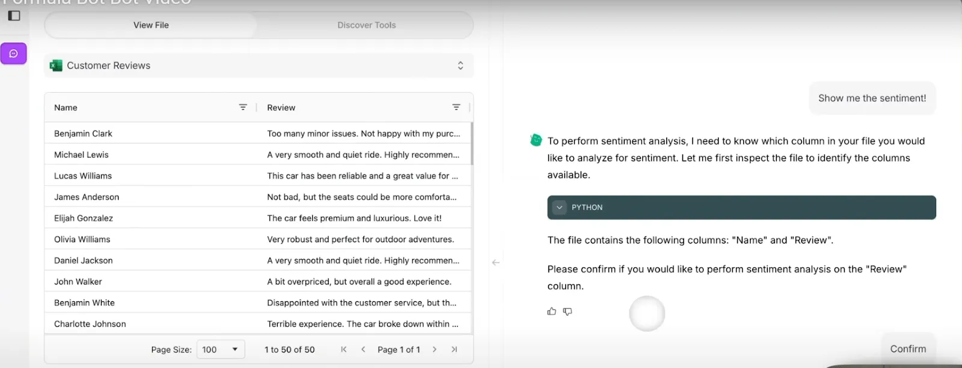Select the Charlotte Johnson review row

click(x=257, y=324)
